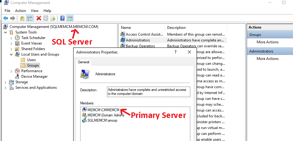Click the Event Viewer icon
The height and width of the screenshot is (141, 293).
17,43
